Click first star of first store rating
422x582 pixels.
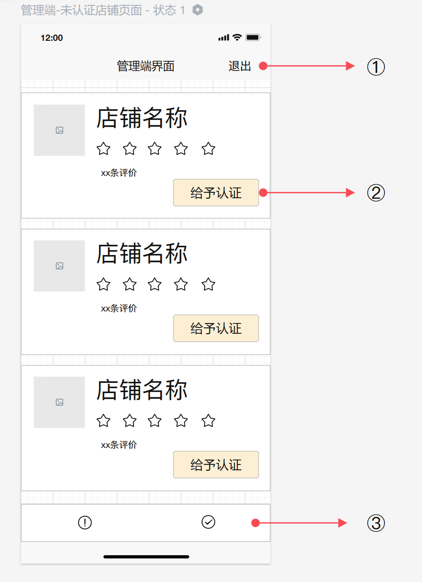pyautogui.click(x=103, y=149)
